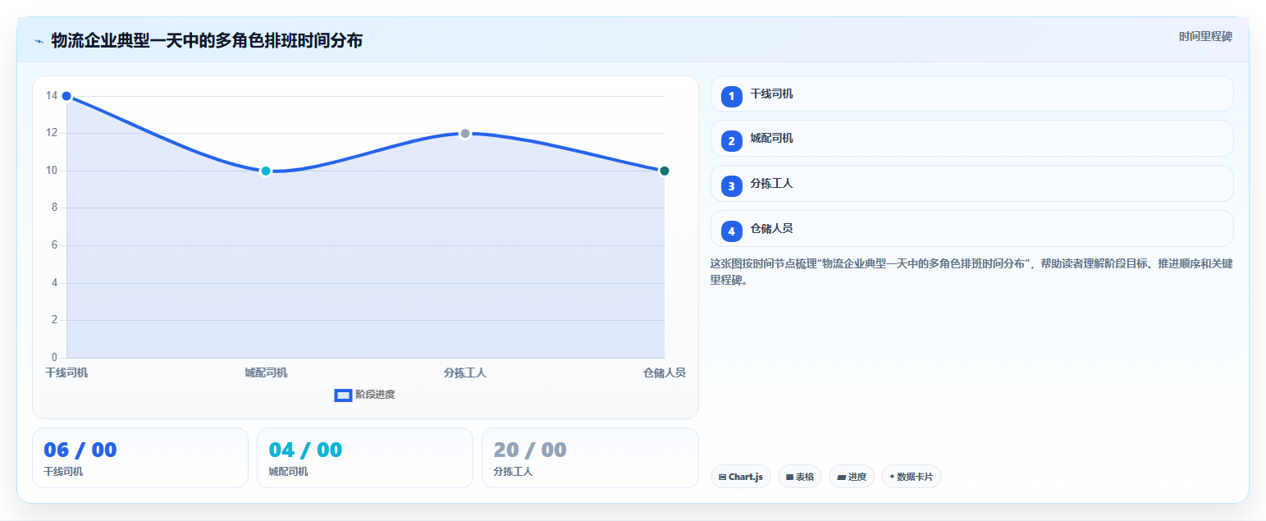The image size is (1266, 521).
Task: Click number badge 1 for 干线司机
Action: pos(731,96)
